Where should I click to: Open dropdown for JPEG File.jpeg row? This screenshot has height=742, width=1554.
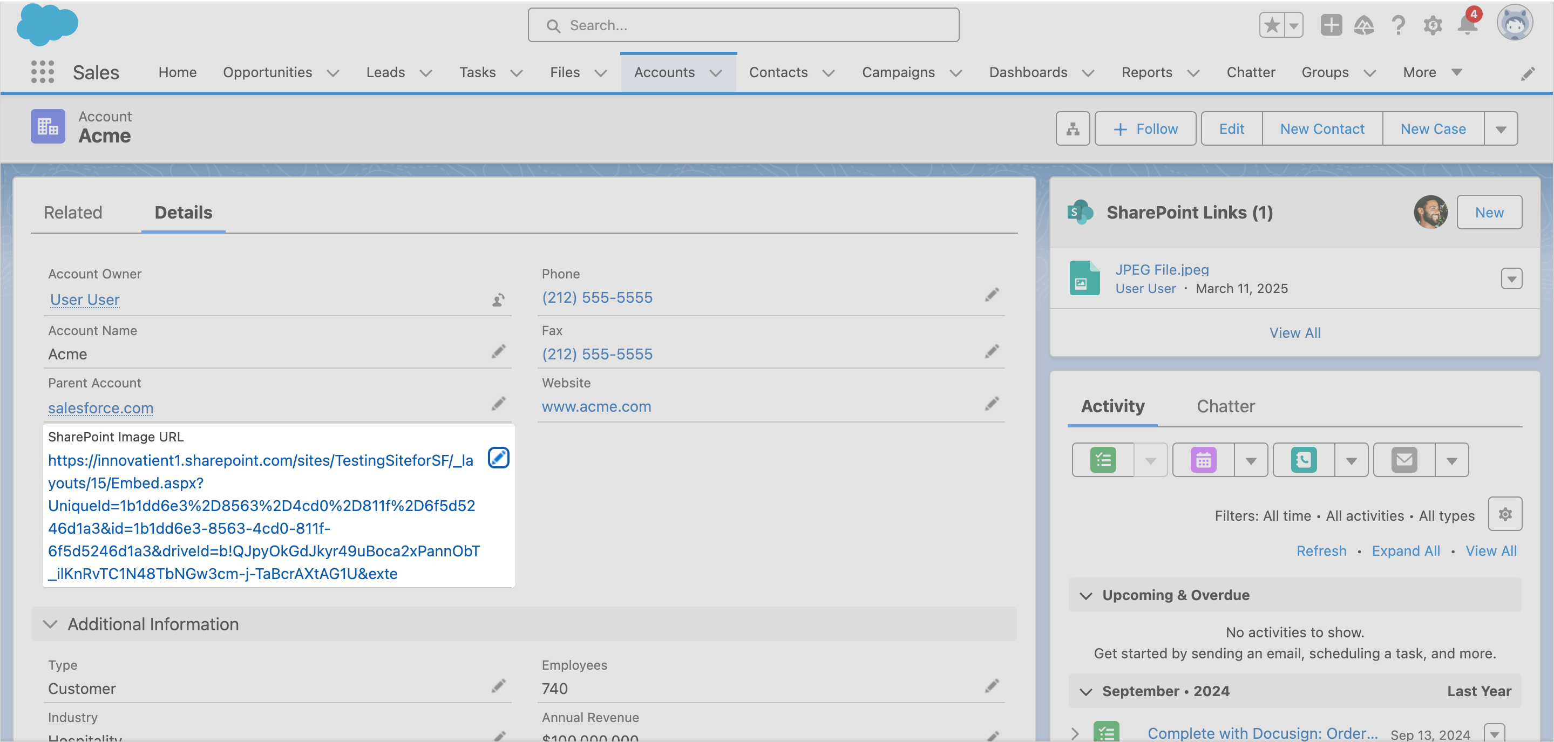pos(1511,278)
